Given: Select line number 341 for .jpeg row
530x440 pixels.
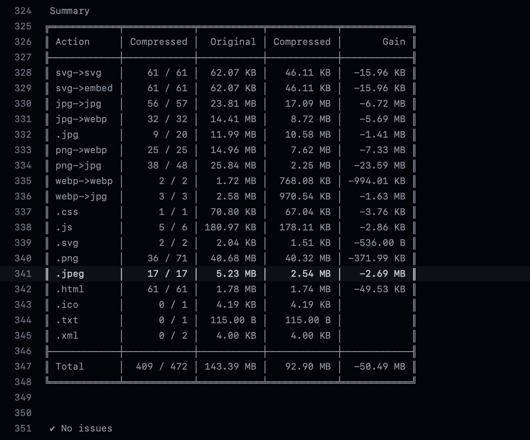Looking at the screenshot, I should point(23,274).
